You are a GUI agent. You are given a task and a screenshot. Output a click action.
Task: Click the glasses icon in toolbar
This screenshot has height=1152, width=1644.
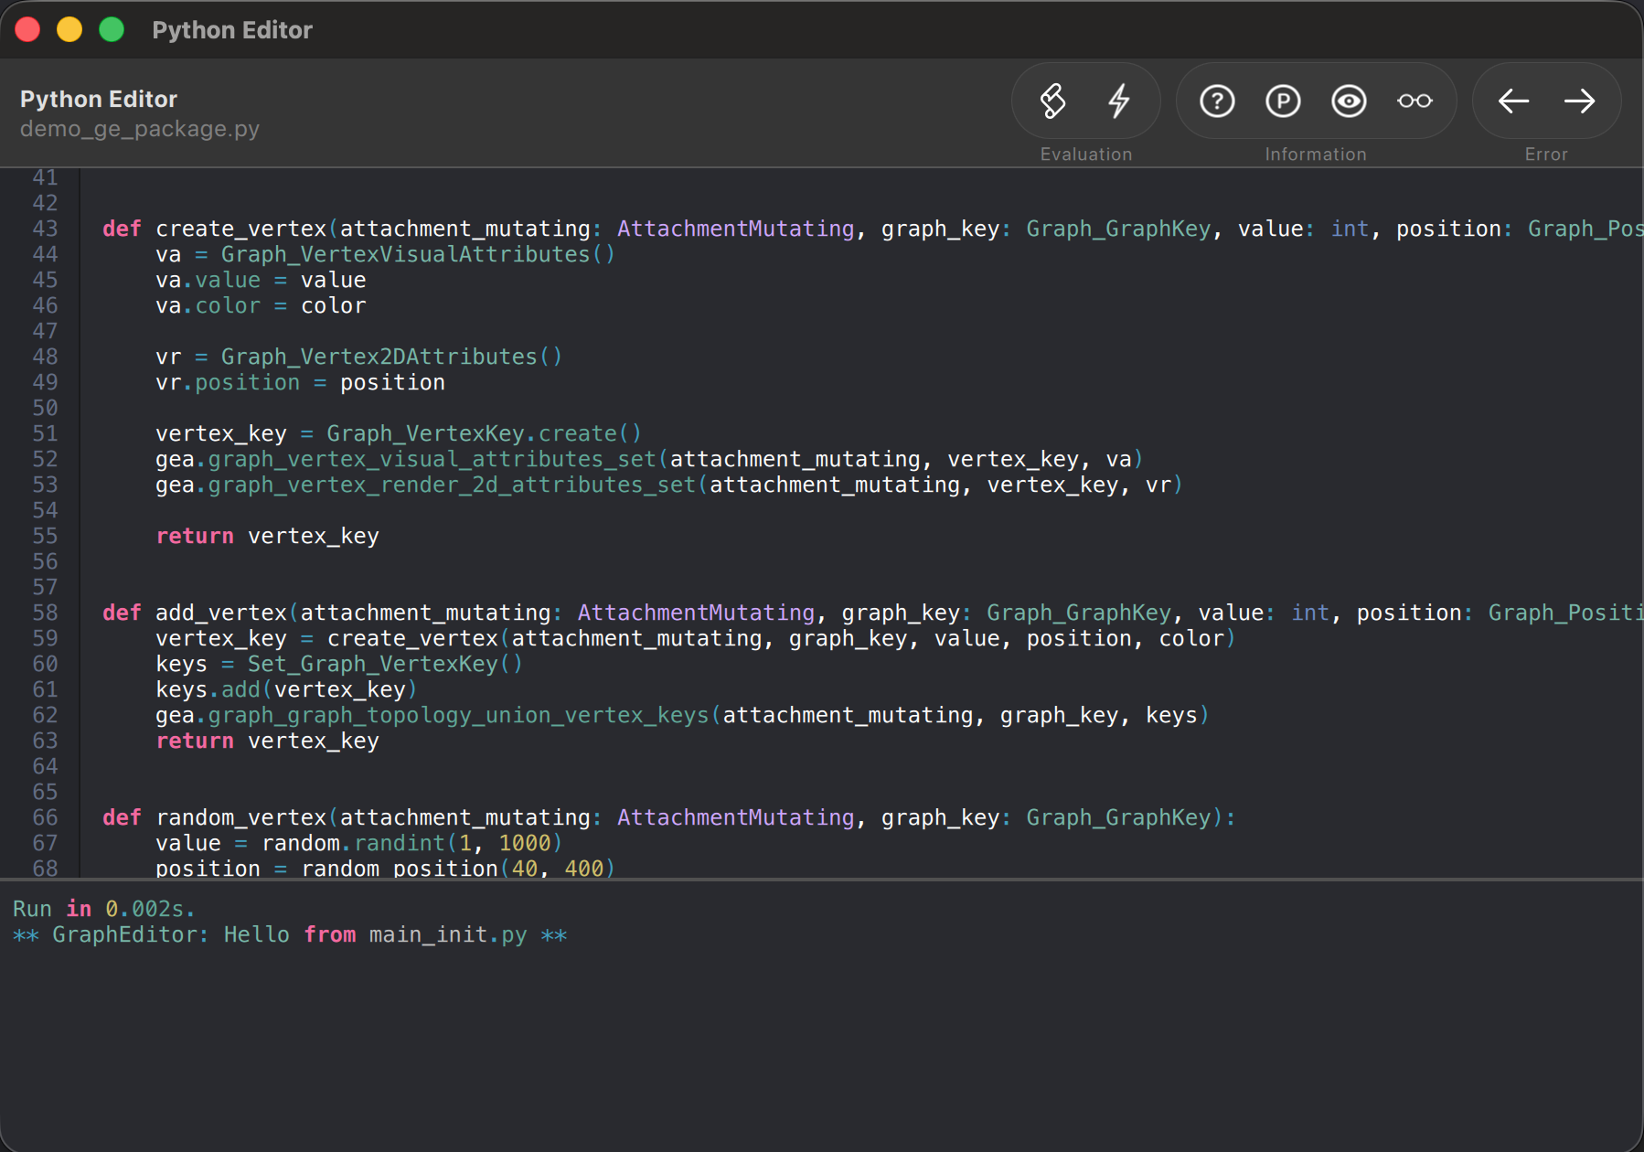pos(1414,101)
